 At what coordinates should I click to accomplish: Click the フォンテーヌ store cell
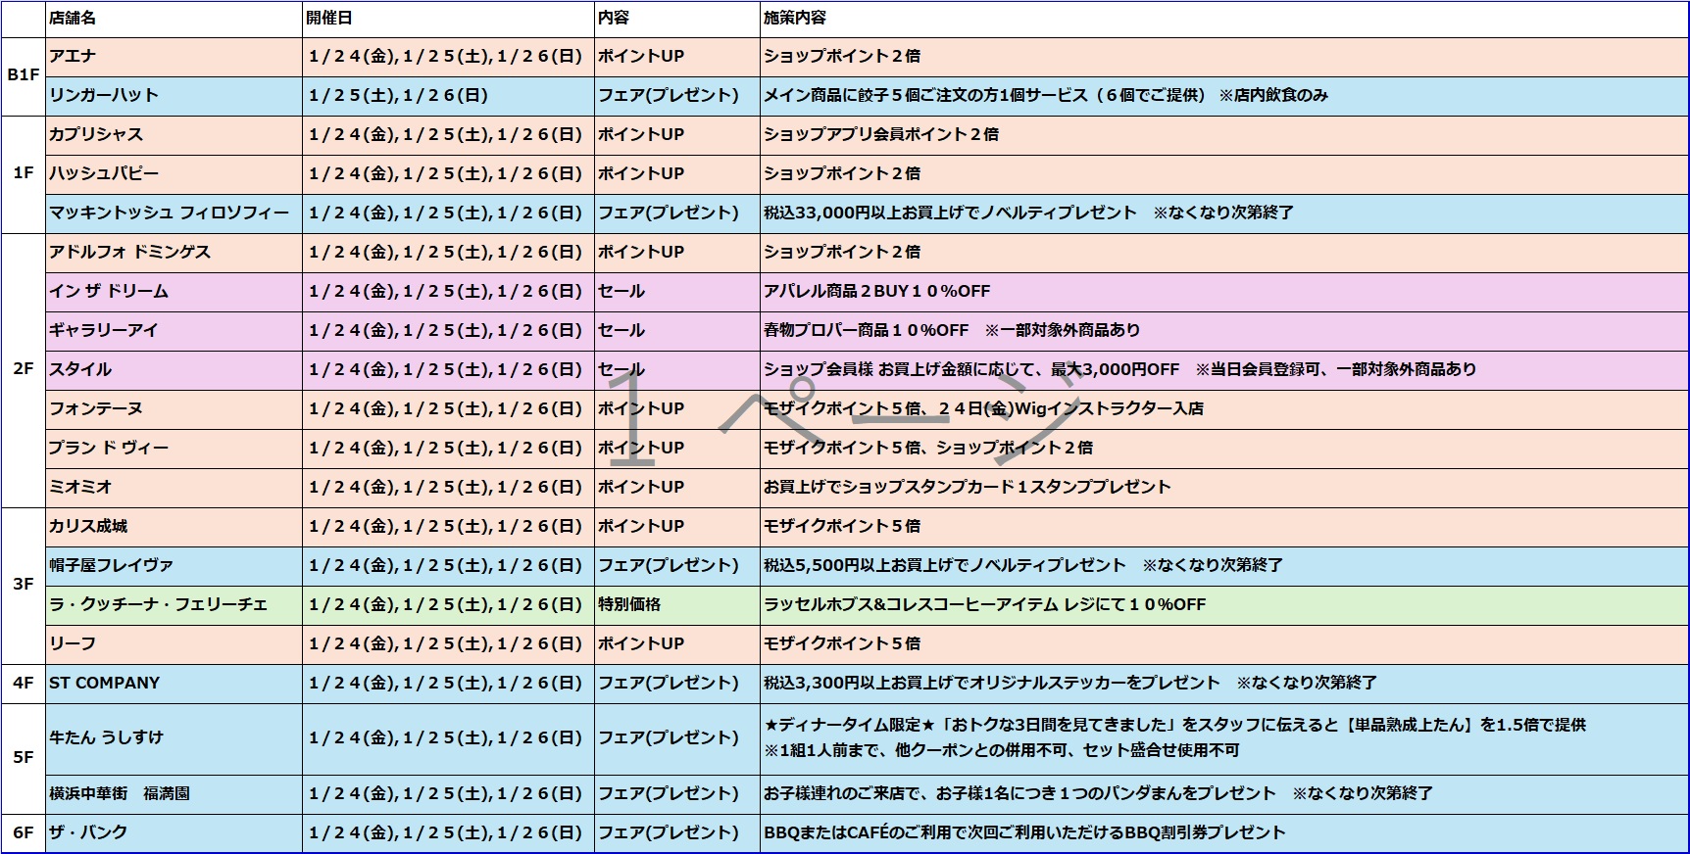click(174, 409)
